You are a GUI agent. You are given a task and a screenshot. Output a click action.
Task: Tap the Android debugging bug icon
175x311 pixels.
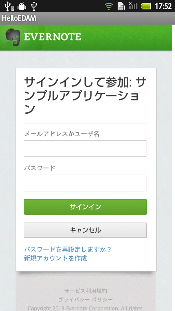[22, 6]
